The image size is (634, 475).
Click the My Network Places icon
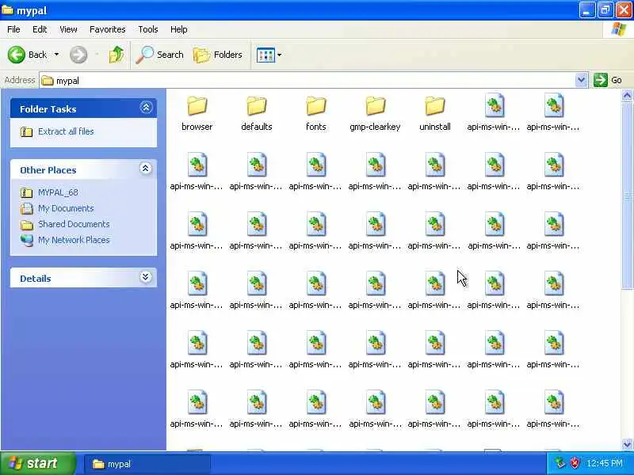tap(27, 241)
